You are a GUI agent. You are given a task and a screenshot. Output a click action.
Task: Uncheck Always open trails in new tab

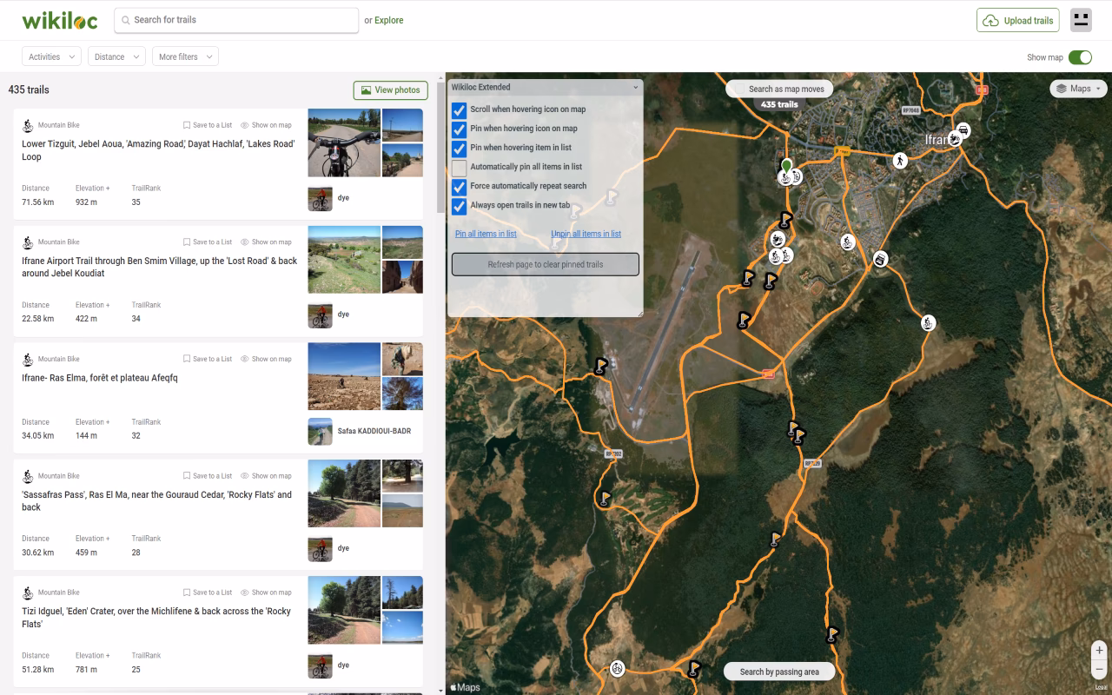(459, 206)
